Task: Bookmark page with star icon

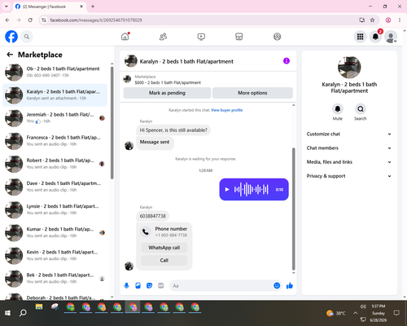Action: pyautogui.click(x=372, y=20)
